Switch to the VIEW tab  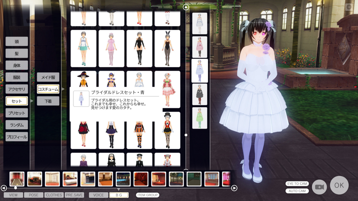(13, 195)
